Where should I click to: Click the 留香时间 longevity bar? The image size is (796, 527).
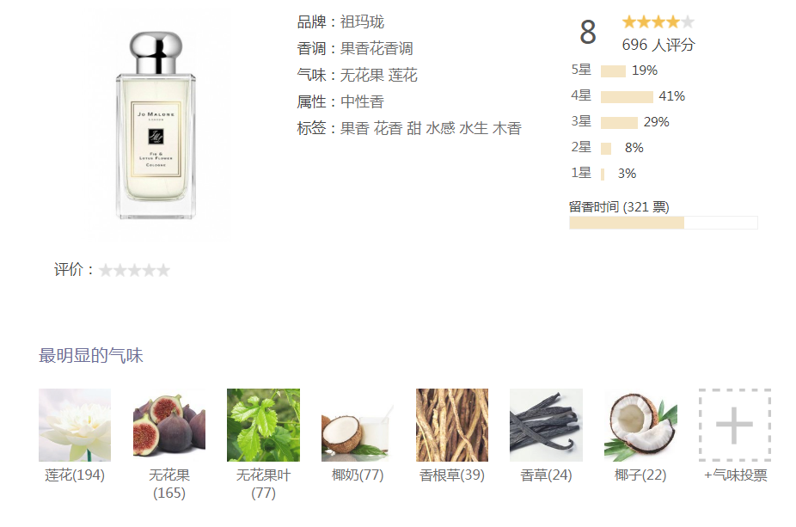[664, 223]
